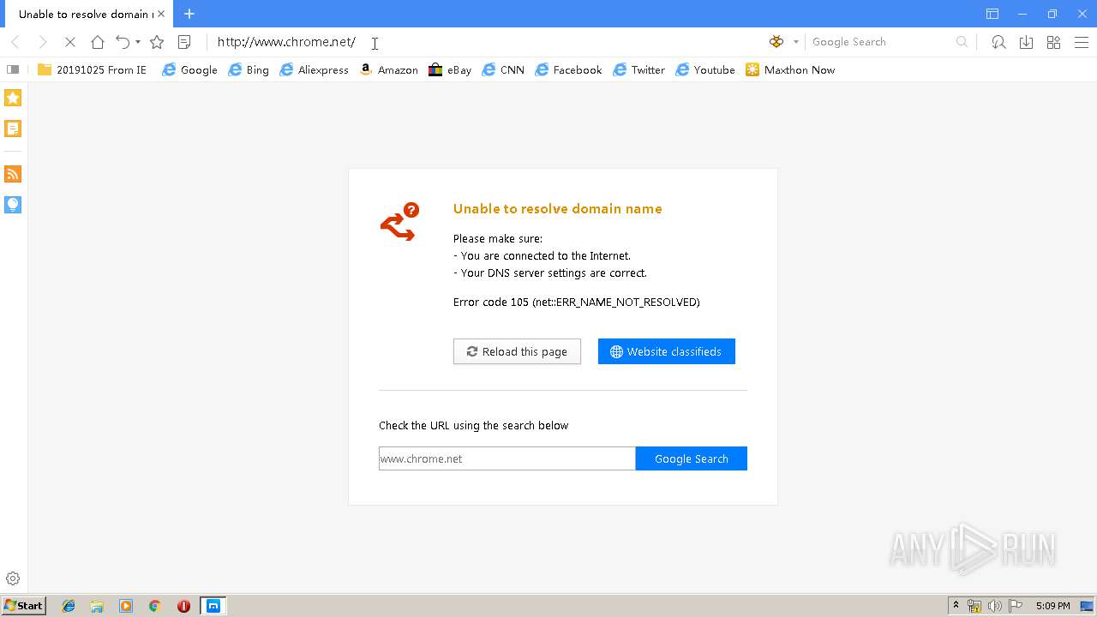Open Favorites sidebar star icon

pyautogui.click(x=13, y=98)
